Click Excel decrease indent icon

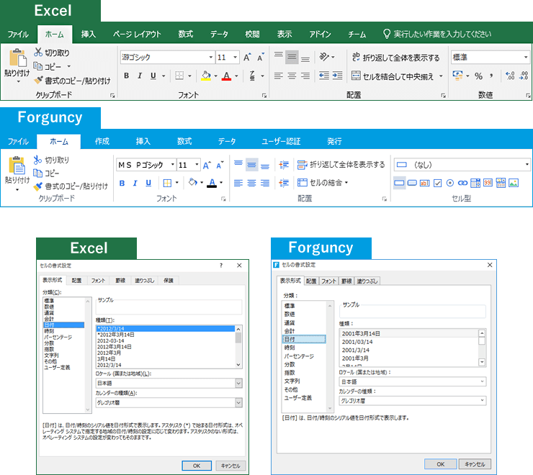click(x=324, y=76)
